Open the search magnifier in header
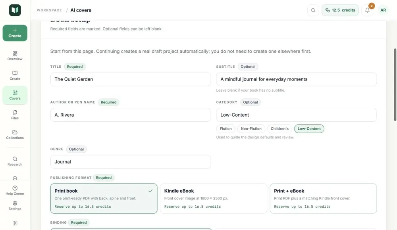 tap(313, 10)
